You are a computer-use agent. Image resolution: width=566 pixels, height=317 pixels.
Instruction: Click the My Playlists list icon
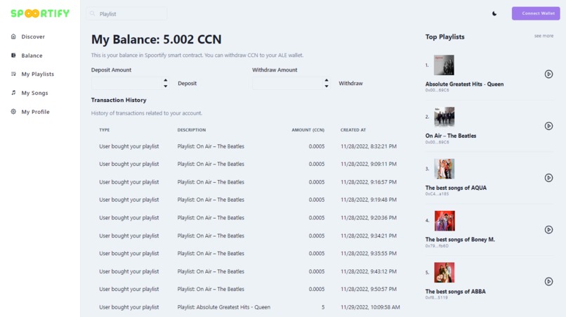point(13,74)
